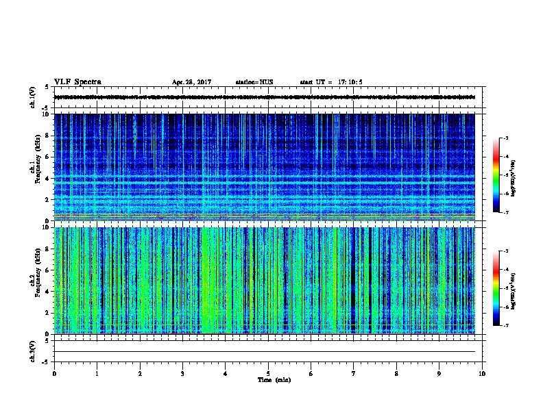Click the "4" kHz tick on ch.1 frequency axis
543x419 pixels.
[47, 179]
